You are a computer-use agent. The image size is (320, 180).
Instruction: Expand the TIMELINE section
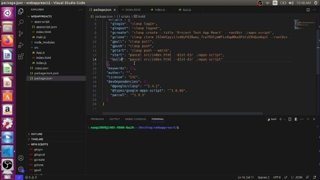[x=37, y=139]
